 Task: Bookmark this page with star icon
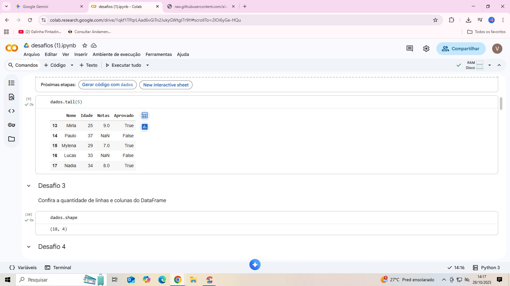point(435,20)
